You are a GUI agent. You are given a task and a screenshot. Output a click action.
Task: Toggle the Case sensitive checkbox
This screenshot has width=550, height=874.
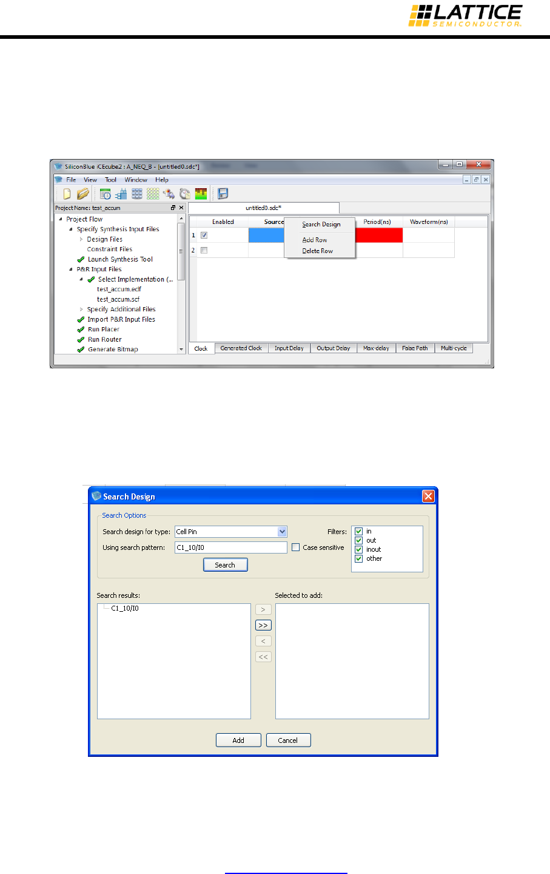296,547
